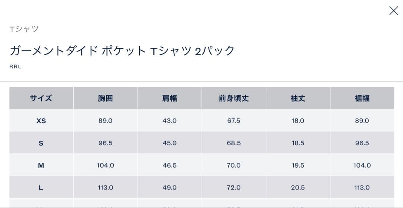Screen dimensions: 403x208
Task: Select L hem width value 113.0
Action: click(x=362, y=188)
